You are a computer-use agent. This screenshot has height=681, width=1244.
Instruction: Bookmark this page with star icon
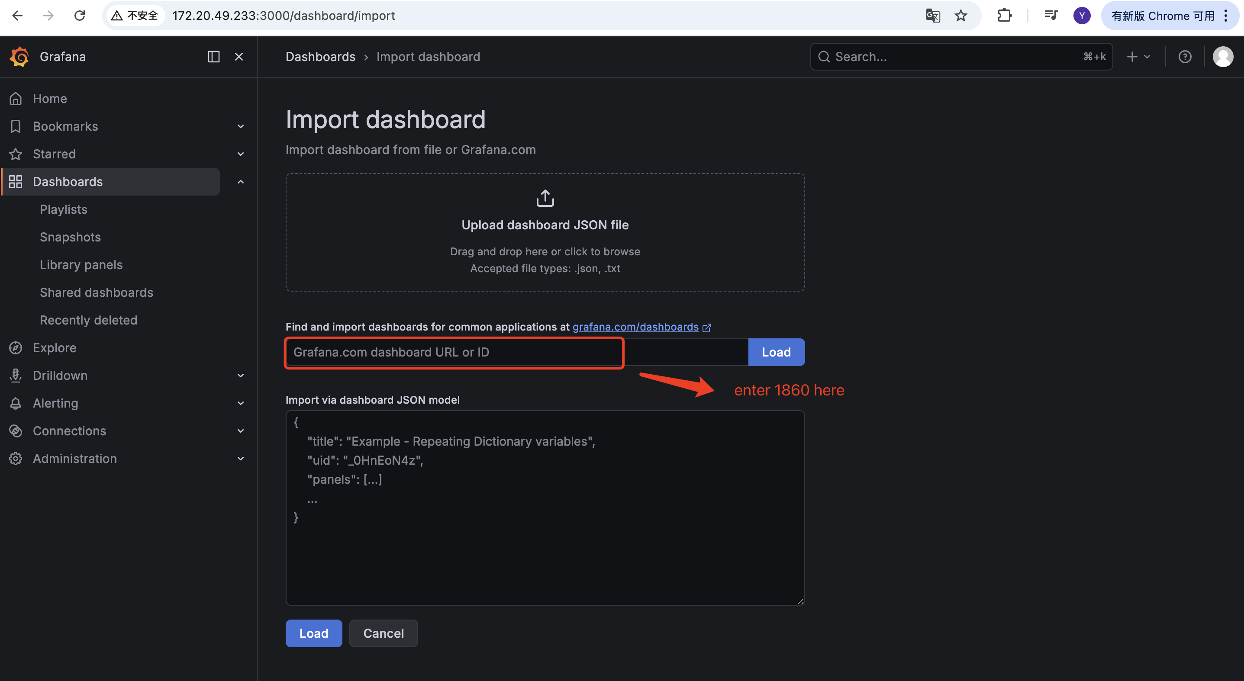[960, 16]
